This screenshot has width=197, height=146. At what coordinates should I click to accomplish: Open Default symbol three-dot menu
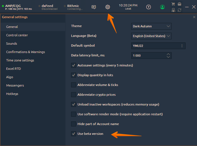[x=182, y=46]
